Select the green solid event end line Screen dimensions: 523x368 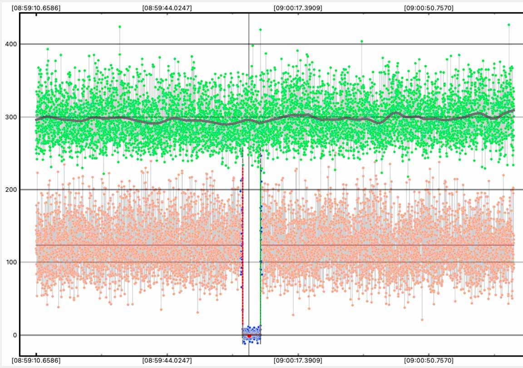pos(260,250)
